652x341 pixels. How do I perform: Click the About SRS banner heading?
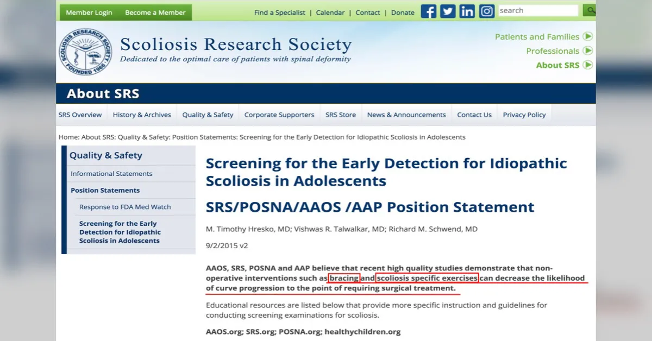(103, 93)
